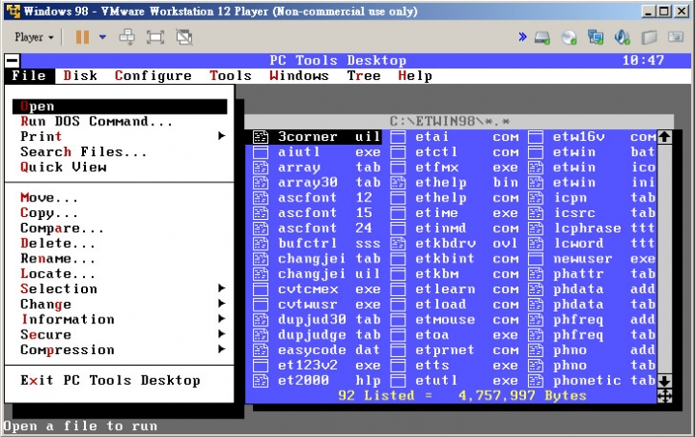Click scroll up arrow in file list
Screen dimensions: 695x437
pyautogui.click(x=664, y=137)
